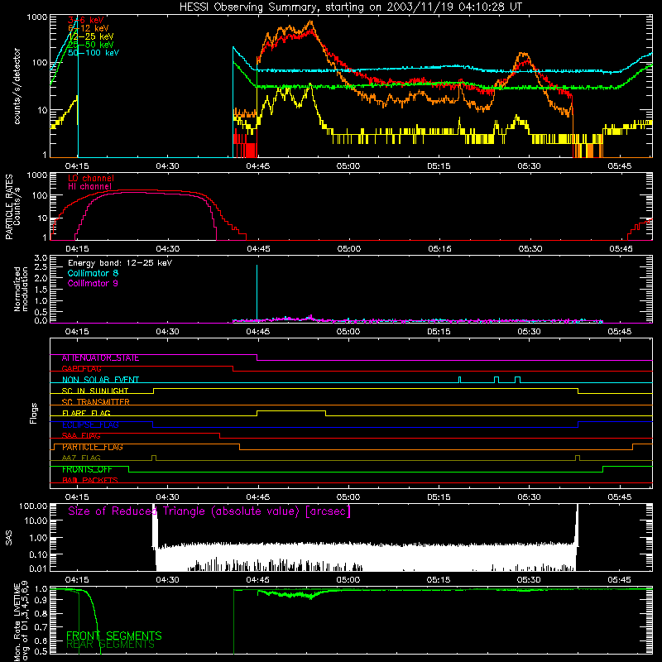This screenshot has width=662, height=662.
Task: Click the 04:30 time label under the particle rates panel
Action: coord(168,249)
